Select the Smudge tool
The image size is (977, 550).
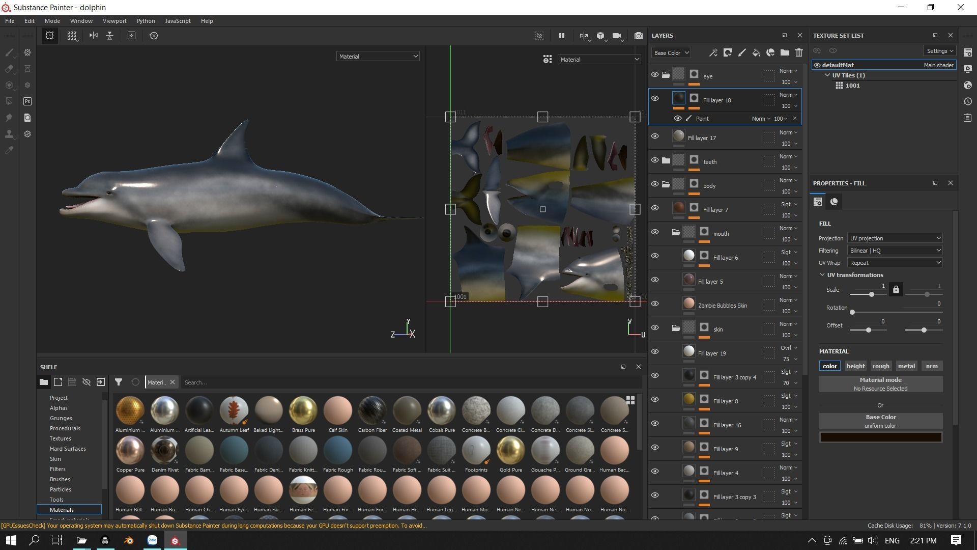pyautogui.click(x=9, y=118)
